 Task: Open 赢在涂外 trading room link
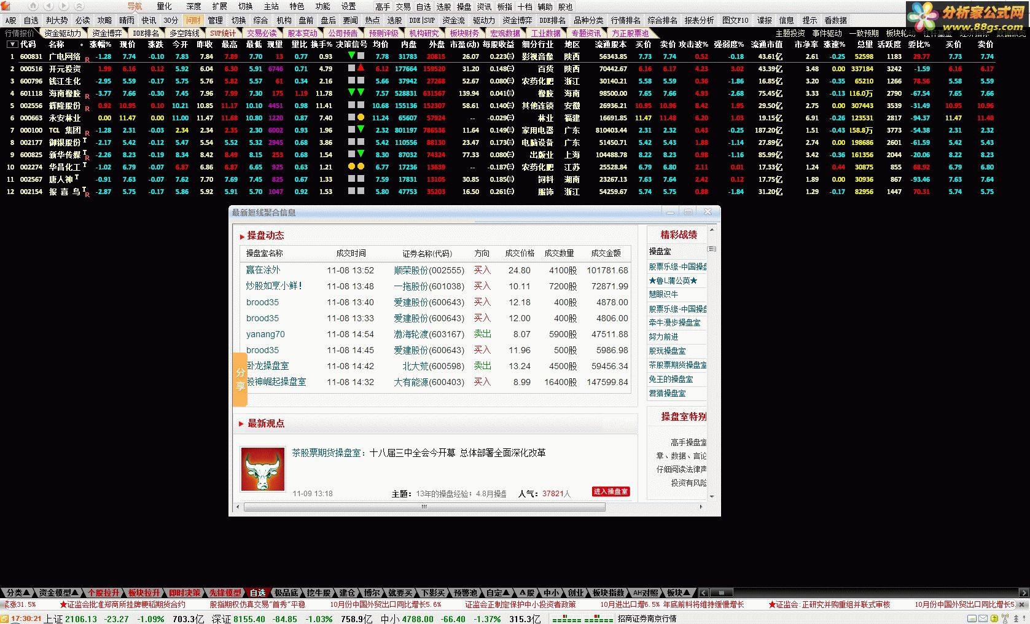(x=263, y=270)
